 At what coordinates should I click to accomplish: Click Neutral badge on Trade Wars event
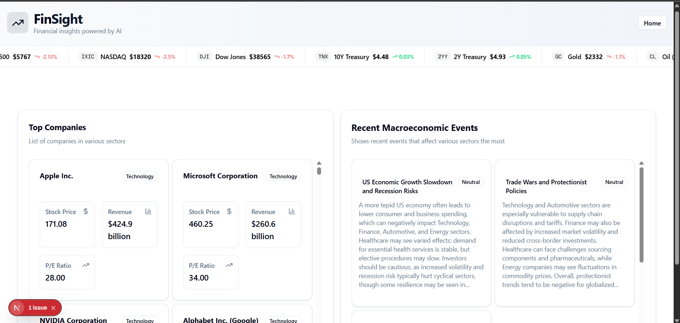[614, 182]
